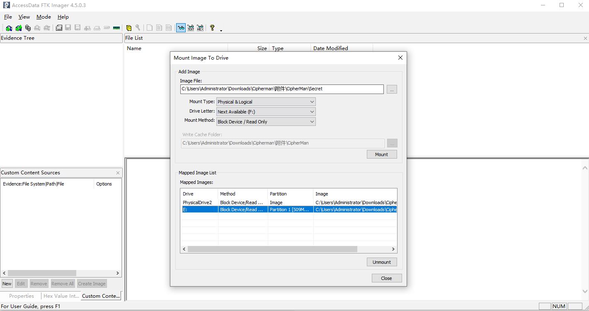
Task: Switch to the Custom Content tab
Action: tap(101, 296)
